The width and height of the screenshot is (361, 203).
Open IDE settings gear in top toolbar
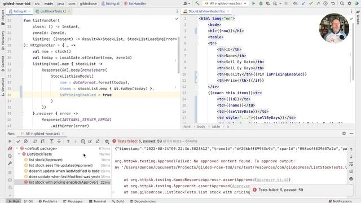[349, 3]
